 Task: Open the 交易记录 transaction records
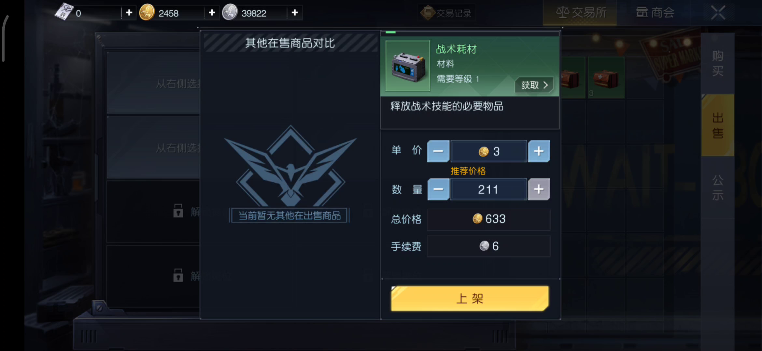point(446,13)
